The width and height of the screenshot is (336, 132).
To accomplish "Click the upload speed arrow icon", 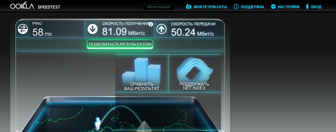I will pyautogui.click(x=162, y=29).
